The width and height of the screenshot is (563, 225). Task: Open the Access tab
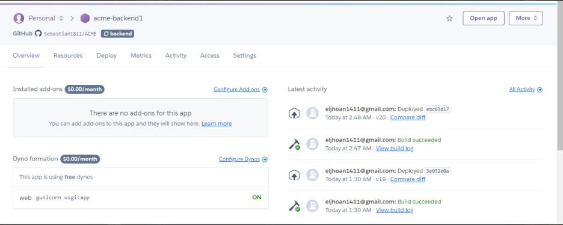tap(210, 55)
